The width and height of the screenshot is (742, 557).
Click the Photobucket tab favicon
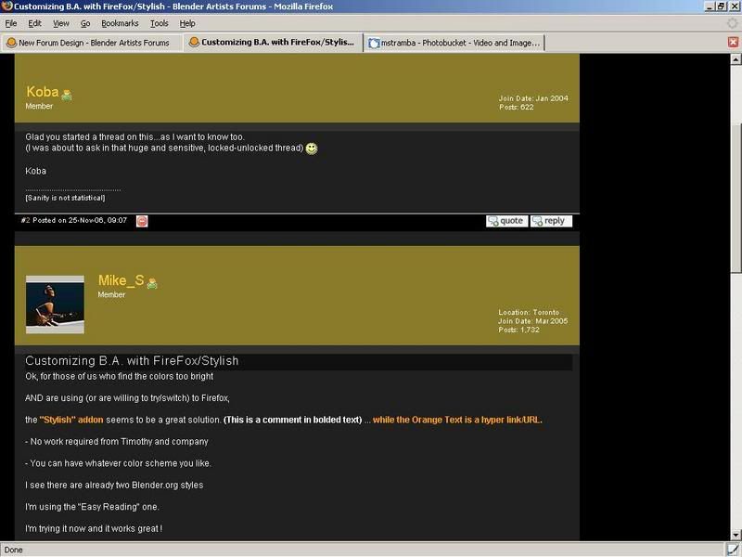click(x=374, y=43)
